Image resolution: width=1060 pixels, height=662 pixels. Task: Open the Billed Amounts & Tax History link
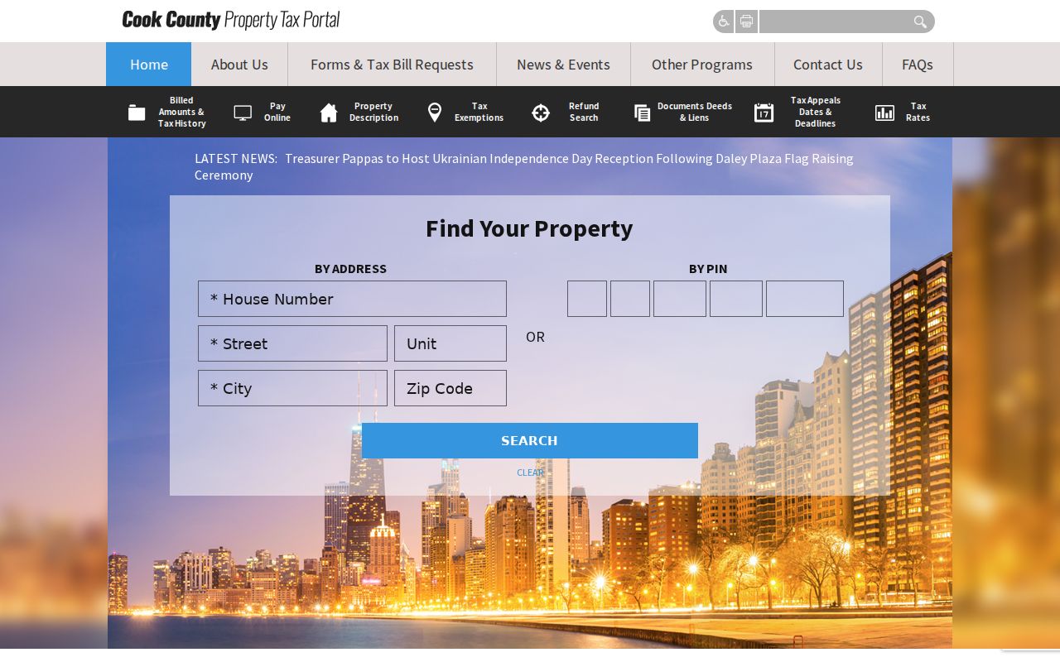(182, 112)
